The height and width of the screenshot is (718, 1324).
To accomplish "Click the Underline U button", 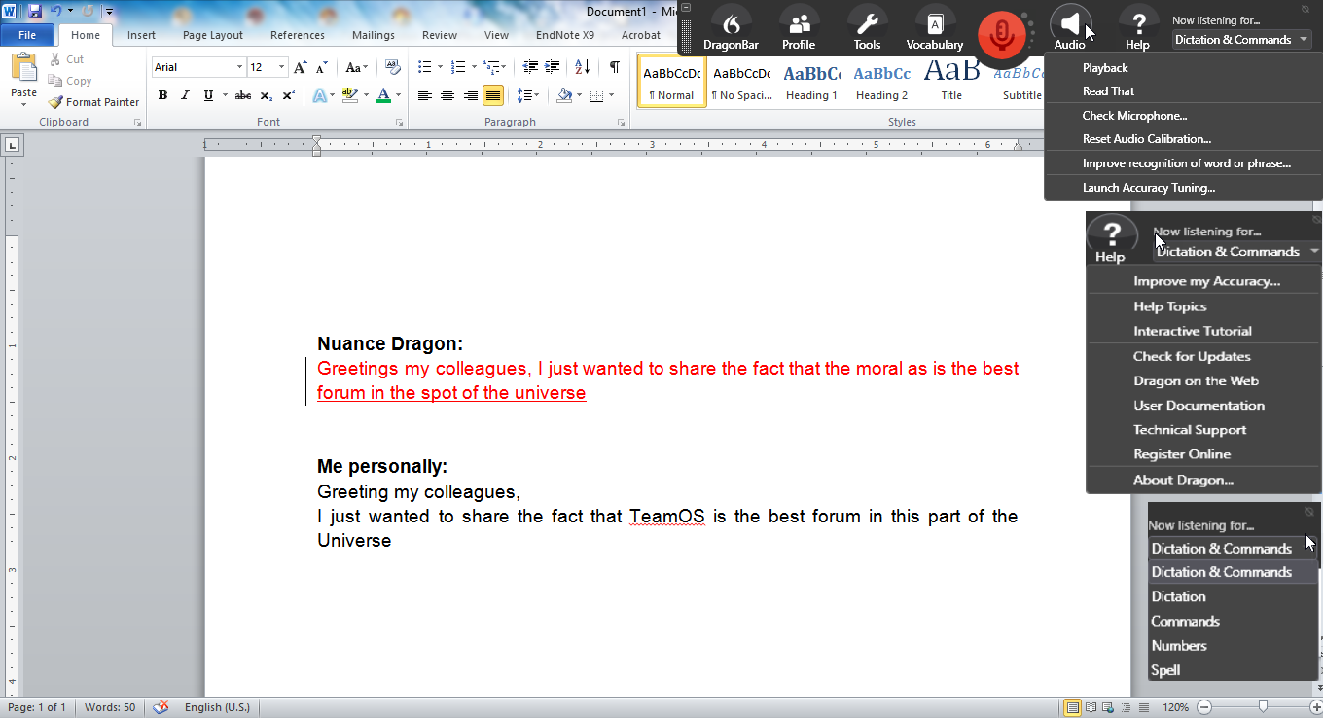I will (x=208, y=95).
